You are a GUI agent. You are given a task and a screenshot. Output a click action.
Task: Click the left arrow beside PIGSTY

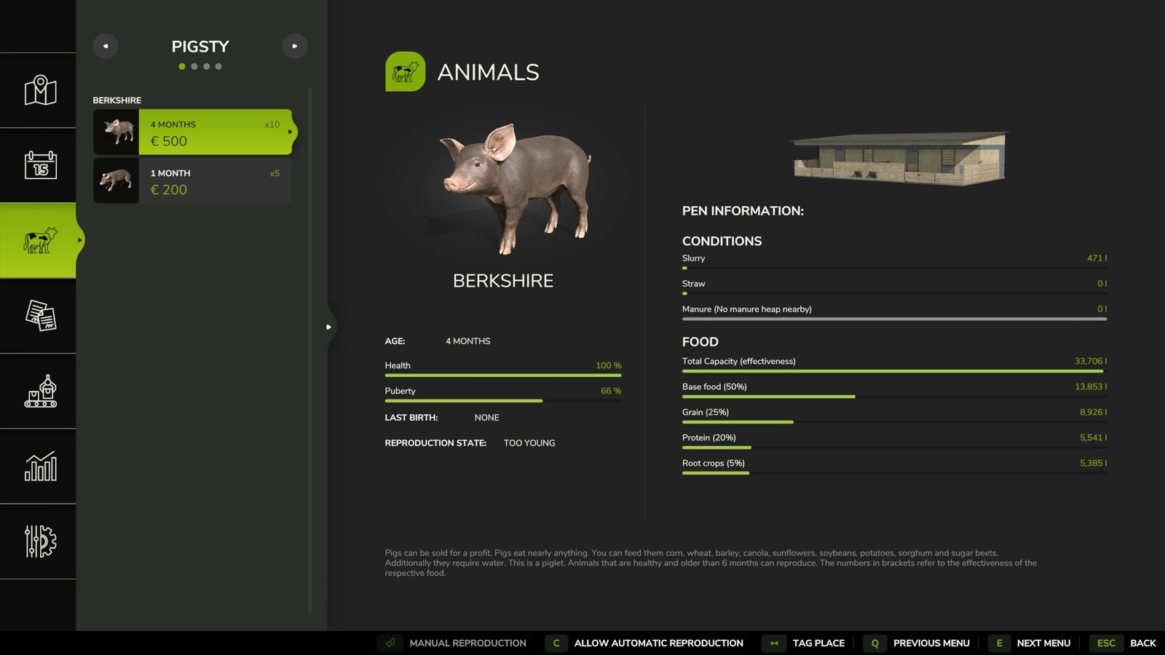coord(105,46)
